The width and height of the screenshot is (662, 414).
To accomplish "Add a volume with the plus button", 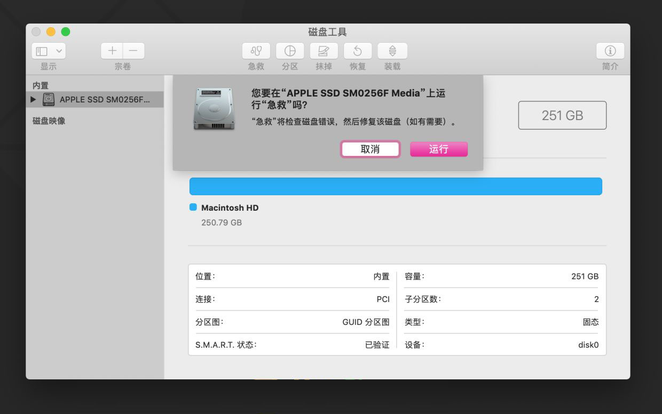I will tap(112, 51).
